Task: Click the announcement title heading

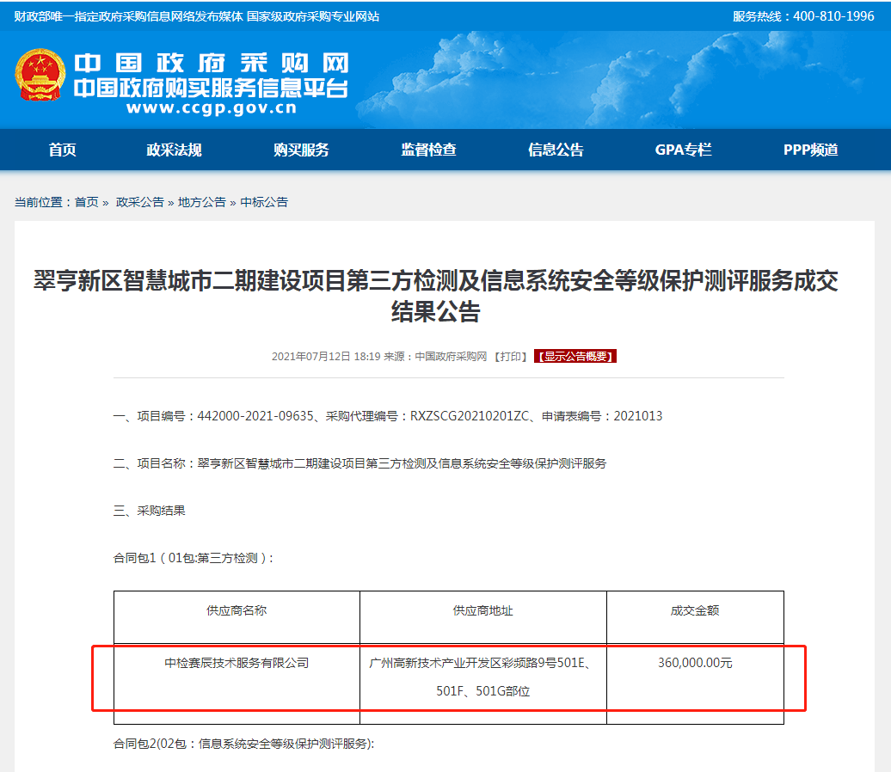Action: click(x=435, y=296)
